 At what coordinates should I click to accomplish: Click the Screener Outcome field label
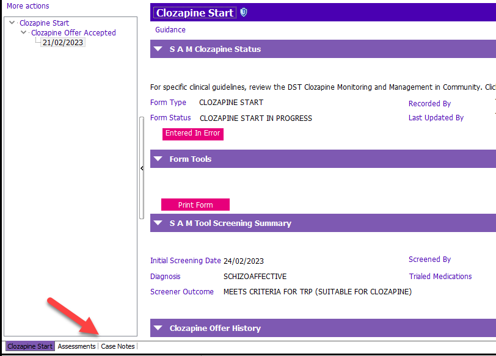[x=182, y=291]
